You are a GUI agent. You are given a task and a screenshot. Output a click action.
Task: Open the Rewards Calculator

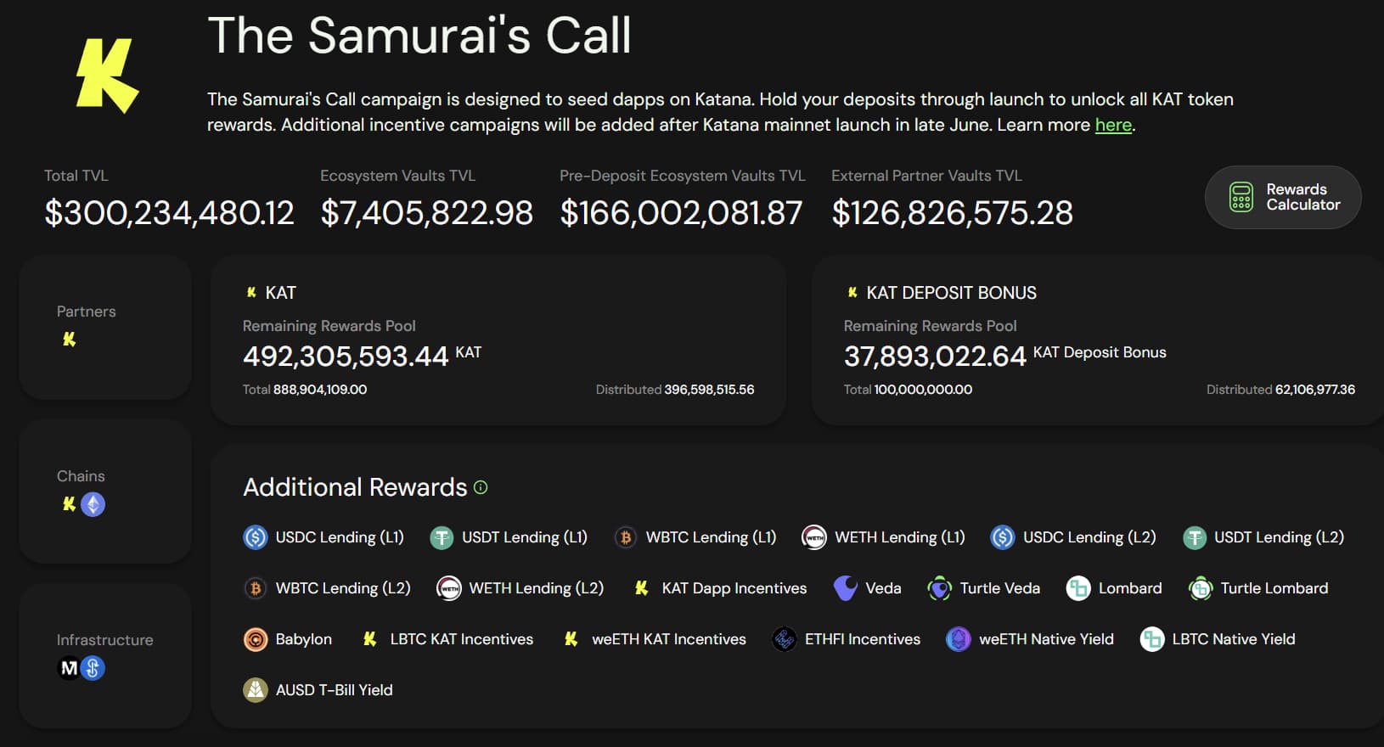1282,197
